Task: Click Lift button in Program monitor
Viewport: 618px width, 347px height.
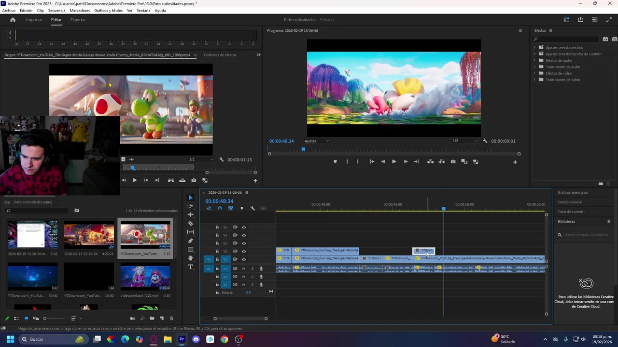Action: point(430,162)
